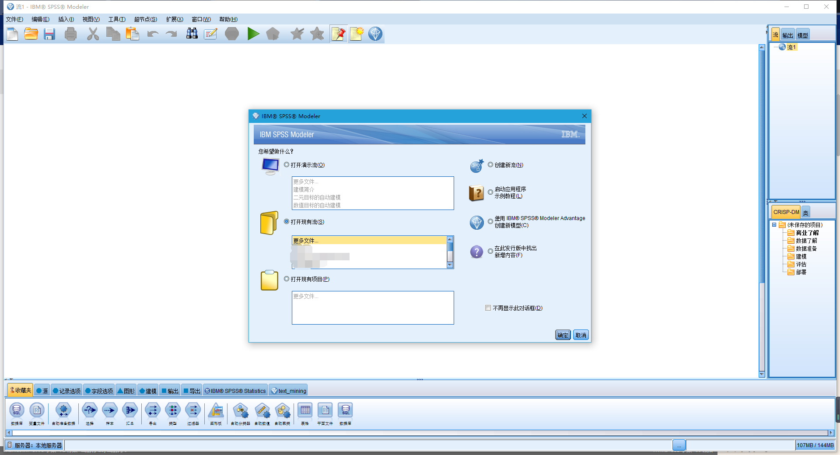840x455 pixels.
Task: Choose the 在此发行版中找出新增内容 radio option
Action: tap(490, 251)
